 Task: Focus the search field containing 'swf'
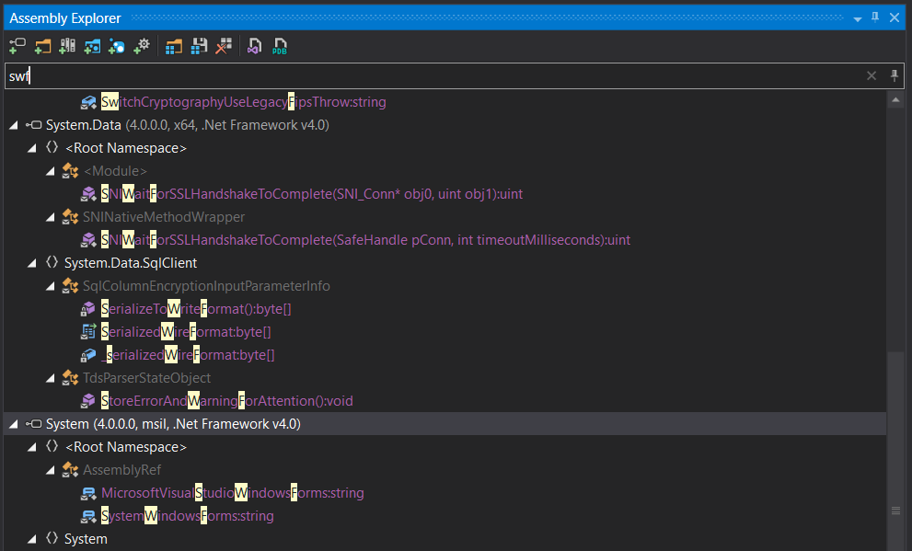433,75
